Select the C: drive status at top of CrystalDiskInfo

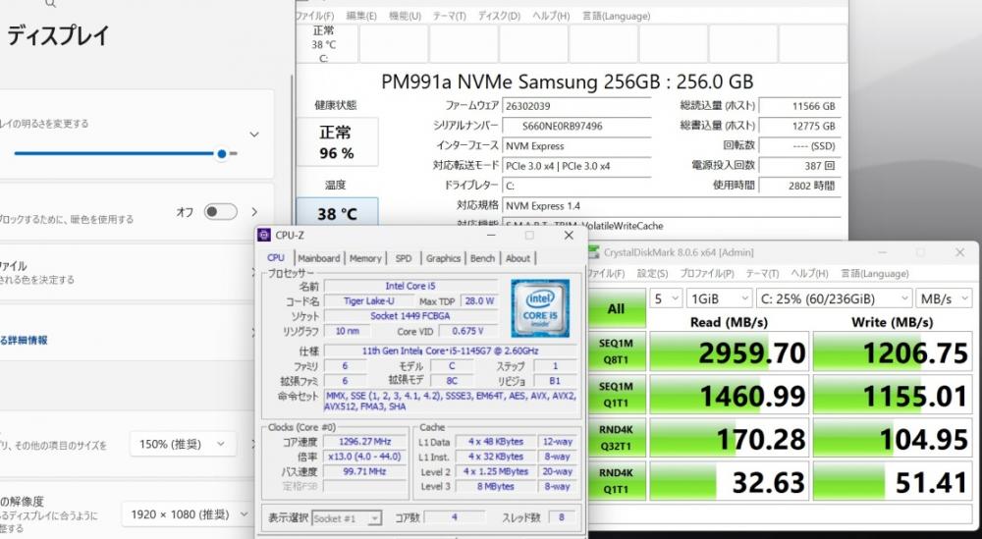[324, 44]
